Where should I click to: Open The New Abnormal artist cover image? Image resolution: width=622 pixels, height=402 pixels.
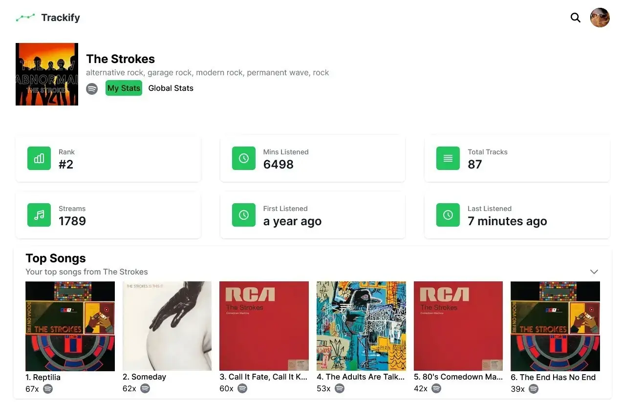point(47,74)
